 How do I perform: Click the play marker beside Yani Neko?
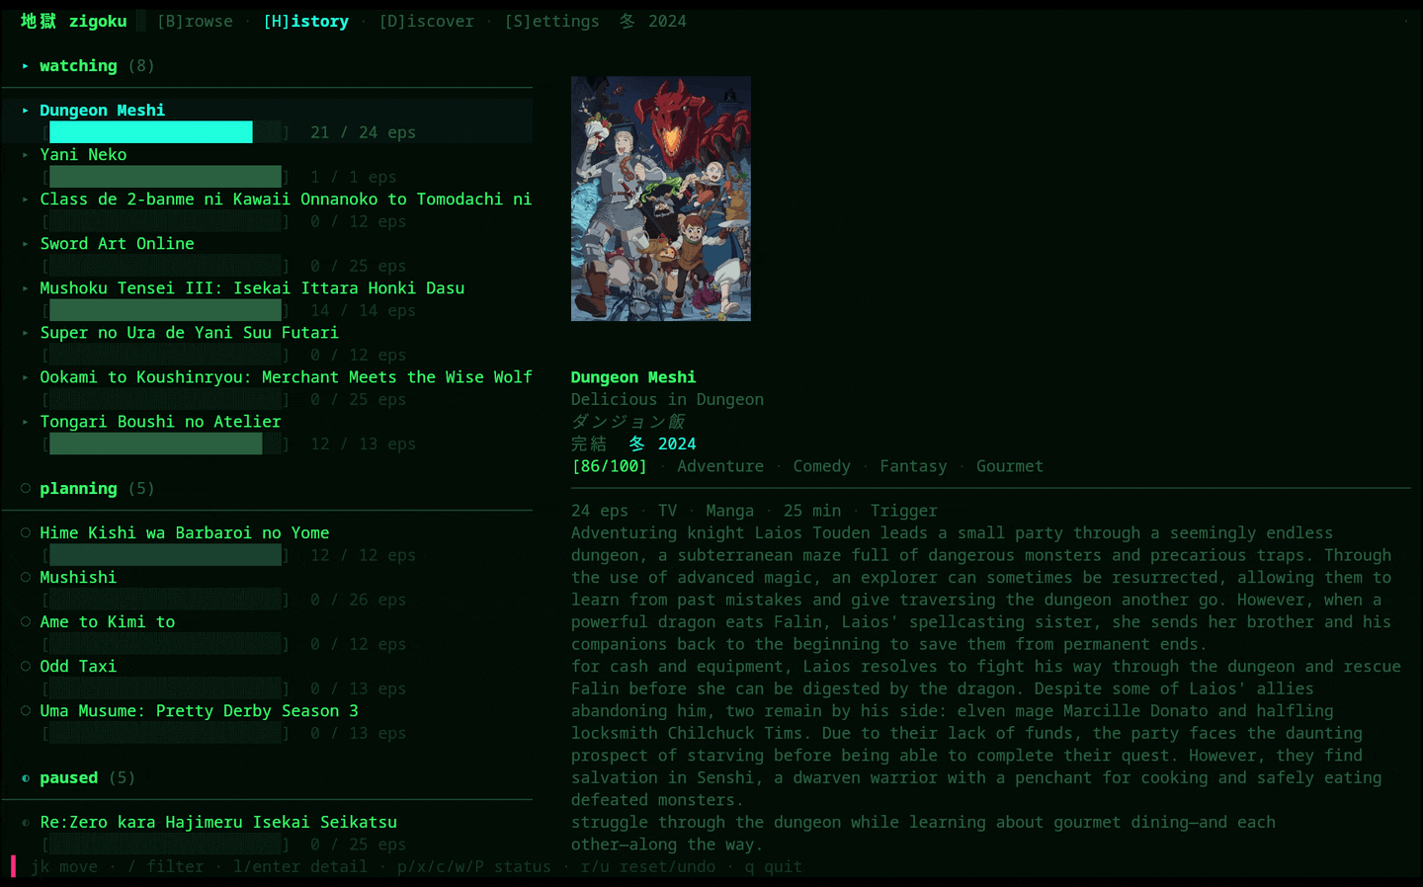(26, 155)
